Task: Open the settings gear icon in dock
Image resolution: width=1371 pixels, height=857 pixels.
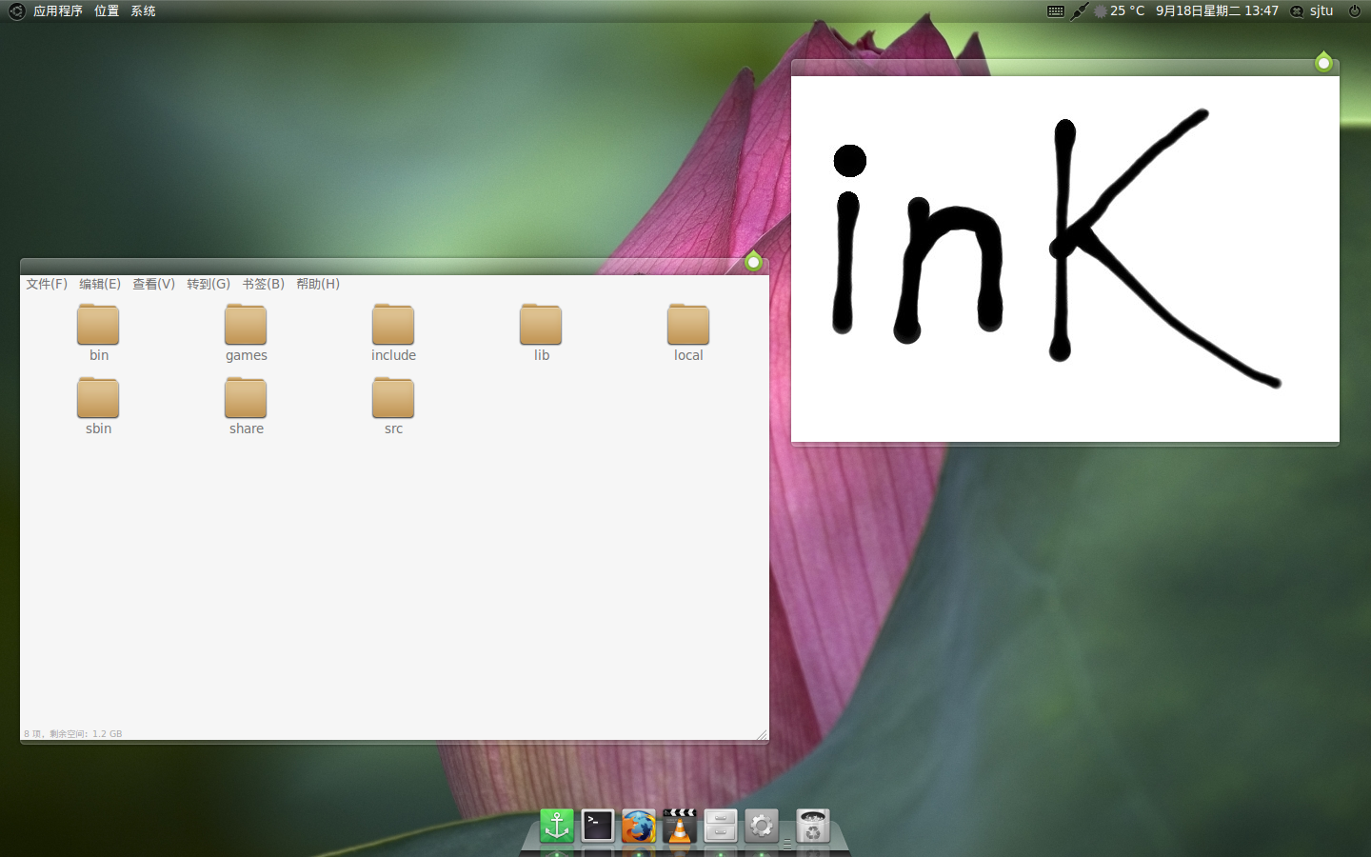Action: tap(762, 826)
